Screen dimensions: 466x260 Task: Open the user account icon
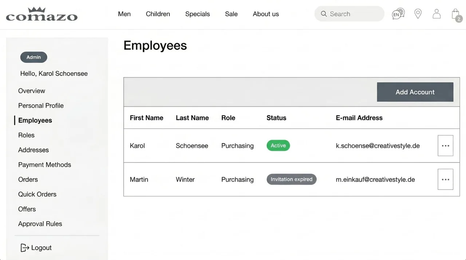[437, 14]
